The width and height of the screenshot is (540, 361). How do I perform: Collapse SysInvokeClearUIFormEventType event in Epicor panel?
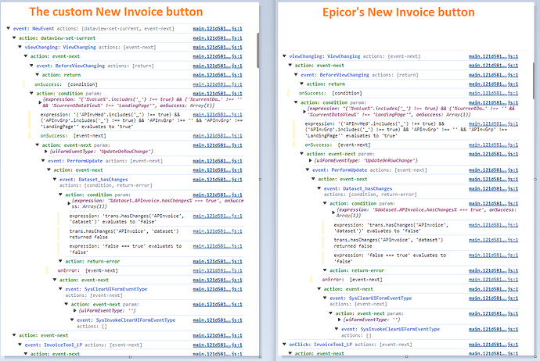337,329
